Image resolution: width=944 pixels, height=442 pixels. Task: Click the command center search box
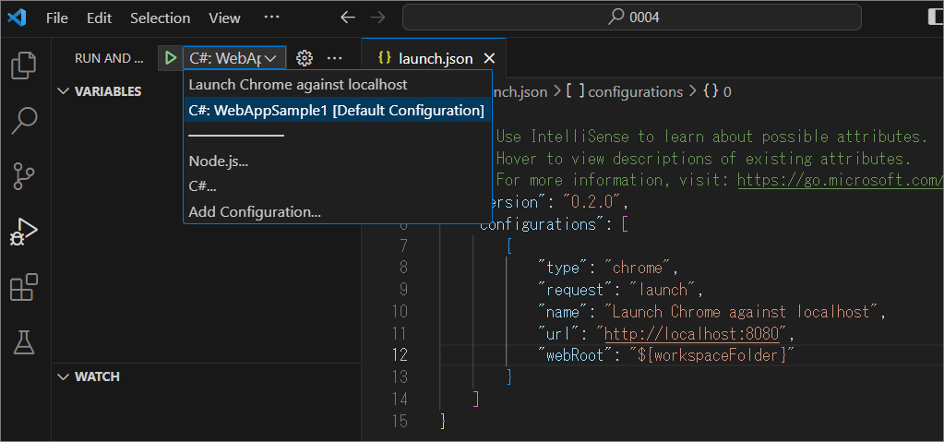click(631, 18)
